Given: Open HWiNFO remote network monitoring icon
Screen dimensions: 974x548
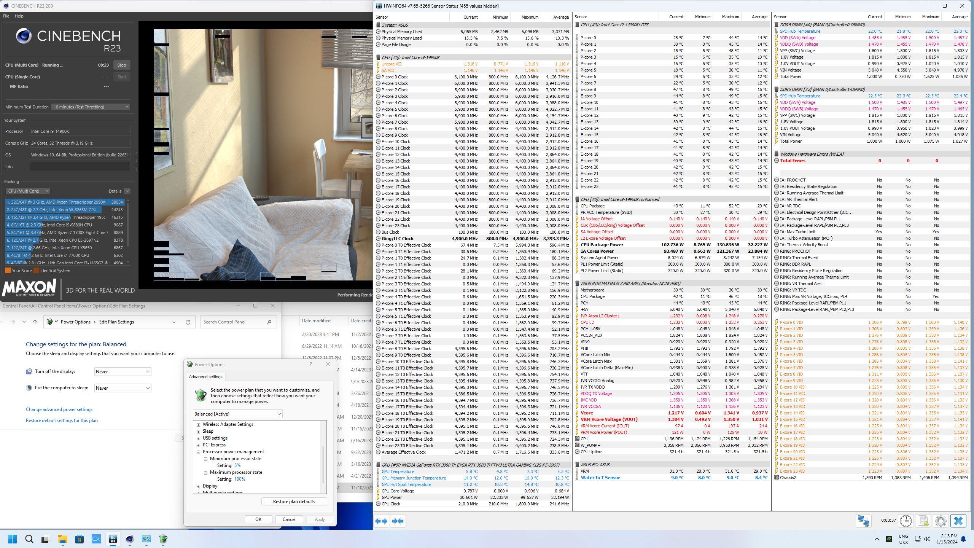Looking at the screenshot, I should pos(863,521).
